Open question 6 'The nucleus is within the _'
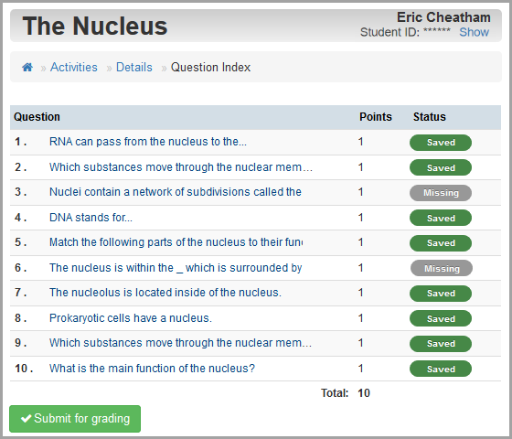 point(176,268)
